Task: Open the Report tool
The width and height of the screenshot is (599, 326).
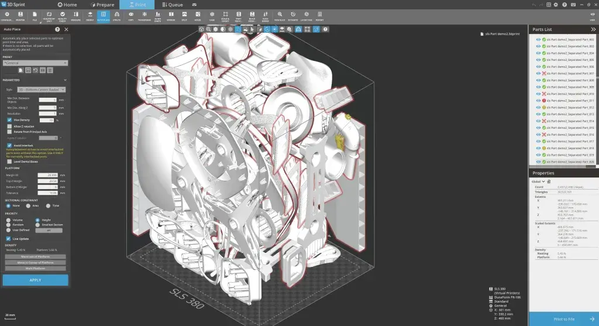Action: tap(320, 16)
